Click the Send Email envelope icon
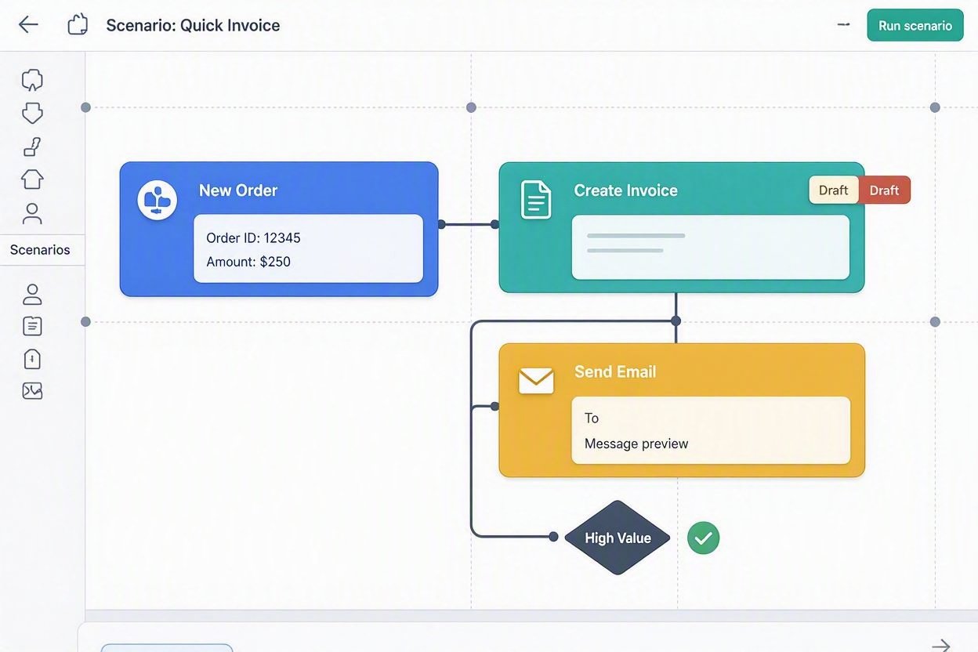978x652 pixels. pos(536,381)
